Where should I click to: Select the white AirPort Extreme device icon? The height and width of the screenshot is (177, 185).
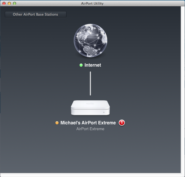[90, 108]
